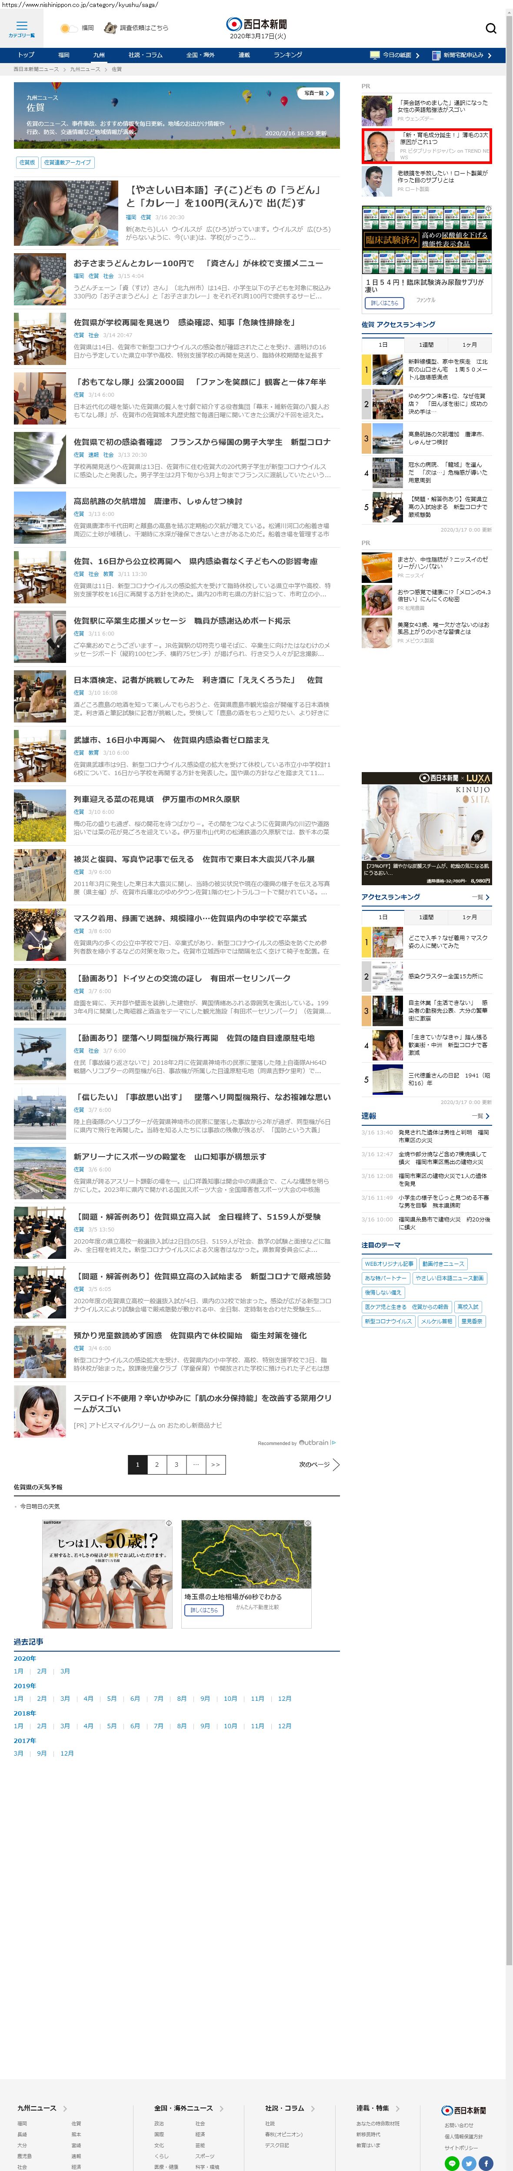Jump to last page with >> button

click(216, 1464)
